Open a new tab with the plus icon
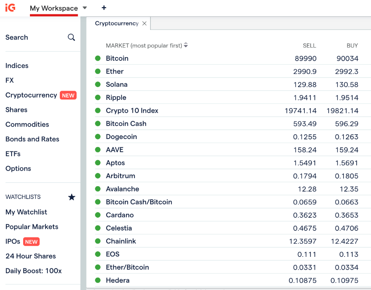The width and height of the screenshot is (371, 290). 104,8
